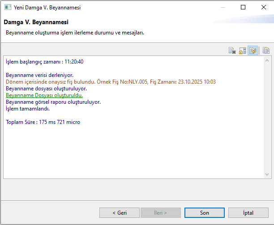Close the wizard with the X button
The image size is (274, 225).
264,8
